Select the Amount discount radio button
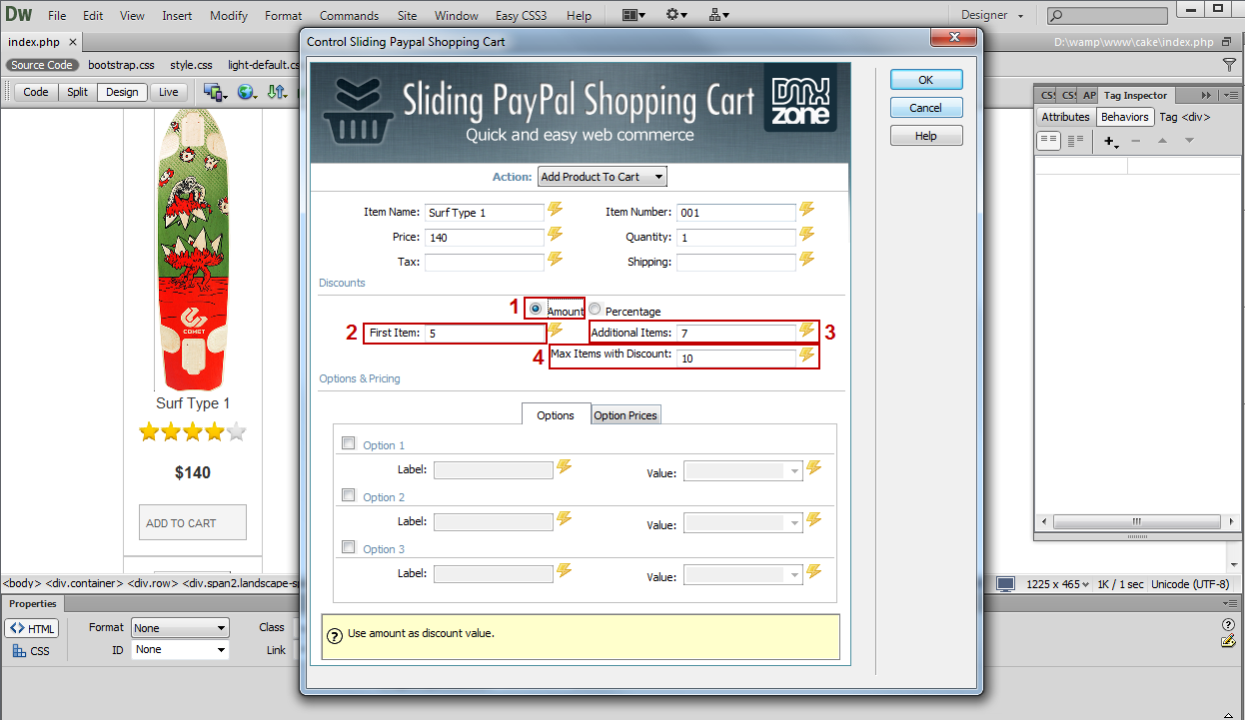Image resolution: width=1245 pixels, height=720 pixels. click(x=537, y=309)
